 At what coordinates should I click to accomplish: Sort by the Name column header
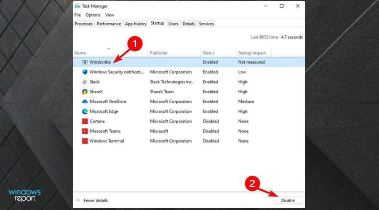tap(80, 53)
